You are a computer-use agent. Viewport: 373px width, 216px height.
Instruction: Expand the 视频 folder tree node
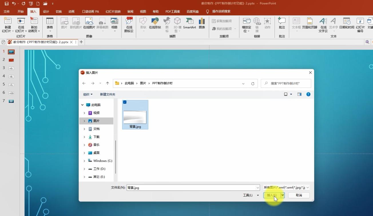84,113
